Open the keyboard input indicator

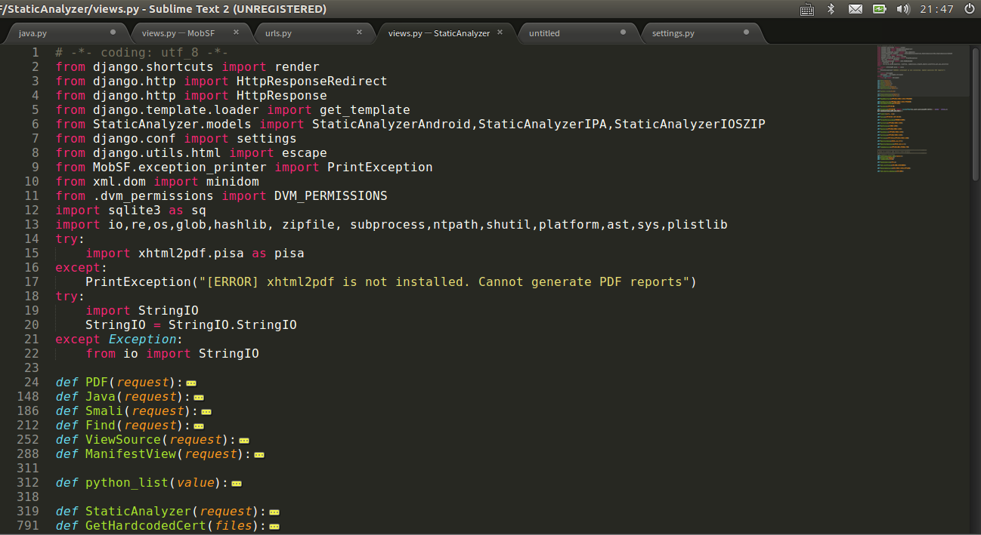click(x=807, y=9)
